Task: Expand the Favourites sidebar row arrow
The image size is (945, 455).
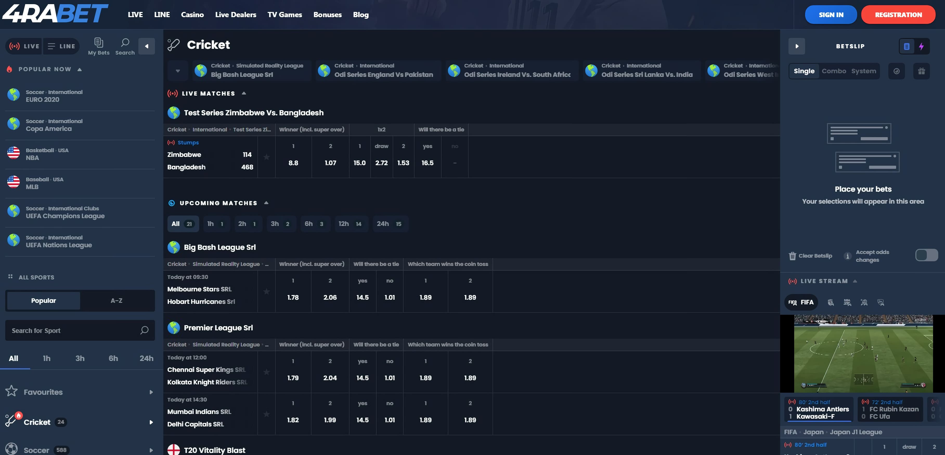Action: pyautogui.click(x=151, y=392)
